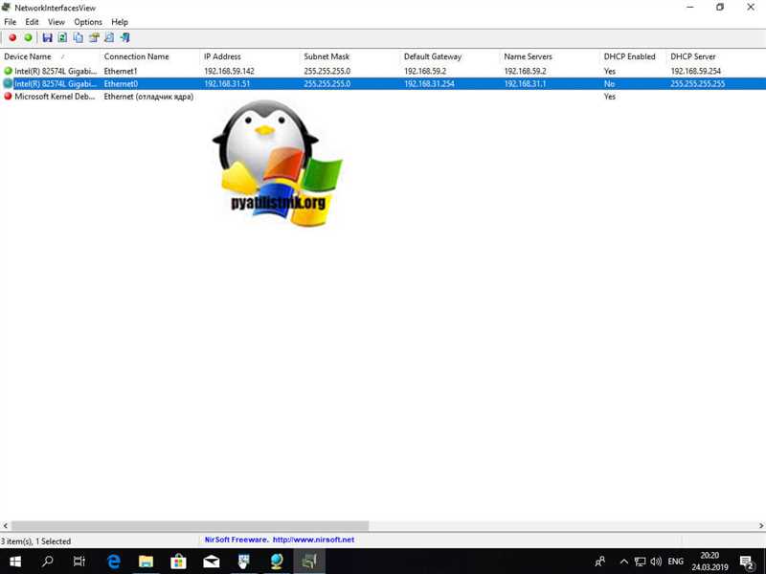Open Mail app from taskbar
The image size is (766, 574).
tap(211, 562)
